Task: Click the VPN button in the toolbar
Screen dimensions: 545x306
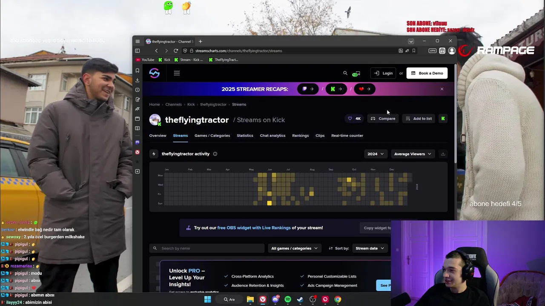Action: pyautogui.click(x=433, y=51)
